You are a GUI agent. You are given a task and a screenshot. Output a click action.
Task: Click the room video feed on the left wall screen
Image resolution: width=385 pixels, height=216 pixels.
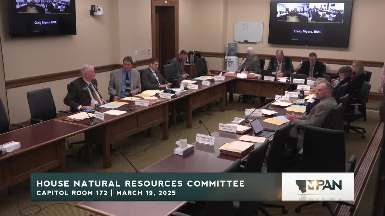(43, 6)
